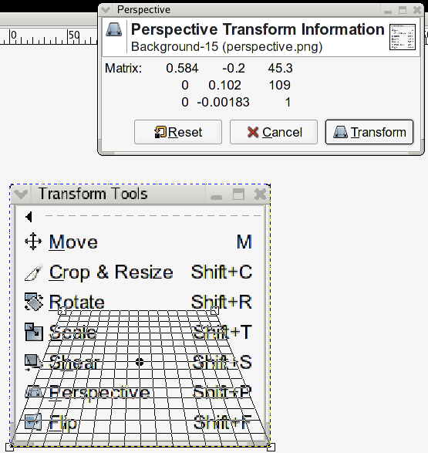
Task: Click the Perspective icon in dialog header
Action: pyautogui.click(x=113, y=30)
